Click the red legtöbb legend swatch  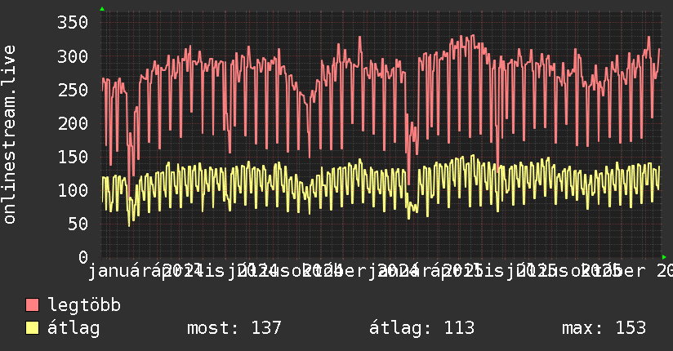coord(32,305)
